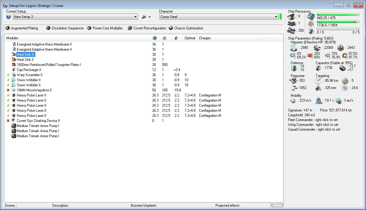This screenshot has width=366, height=210.
Task: Click the powergrid usage bar 1736.6 / 1854
Action: click(338, 22)
